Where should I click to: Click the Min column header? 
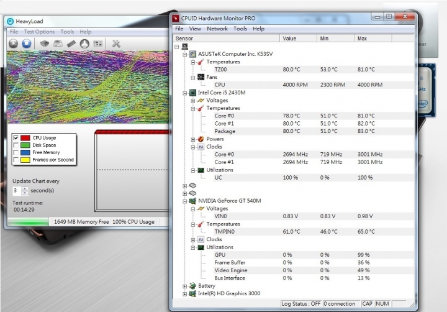click(335, 39)
